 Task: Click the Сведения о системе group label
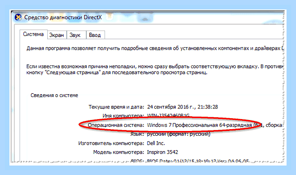click(x=54, y=95)
